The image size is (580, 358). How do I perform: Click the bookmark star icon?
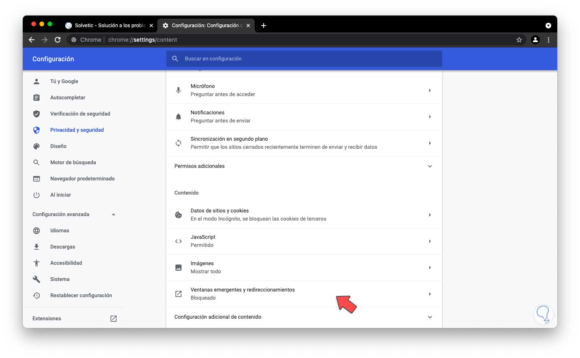click(519, 40)
